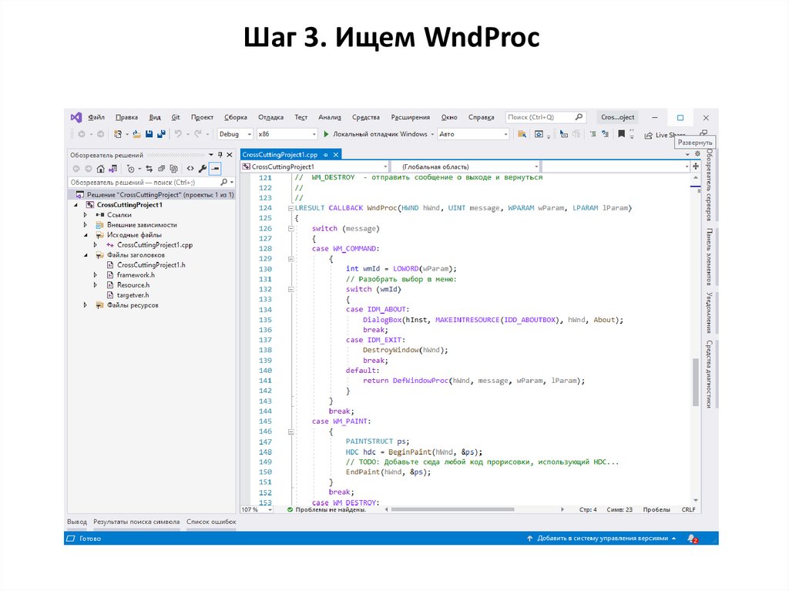789x591 pixels.
Task: Switch views icon in Solution Explorer
Action: pyautogui.click(x=113, y=169)
